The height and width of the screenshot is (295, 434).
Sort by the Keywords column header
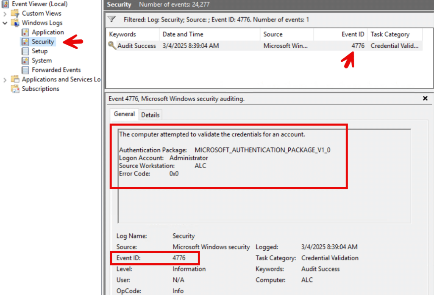pyautogui.click(x=133, y=34)
